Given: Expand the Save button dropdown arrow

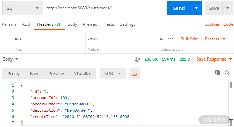Looking at the screenshot, I should click(228, 8).
